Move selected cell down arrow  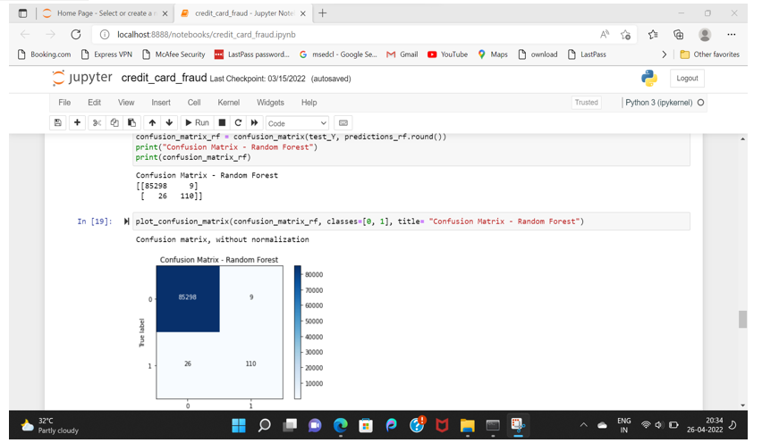(169, 122)
